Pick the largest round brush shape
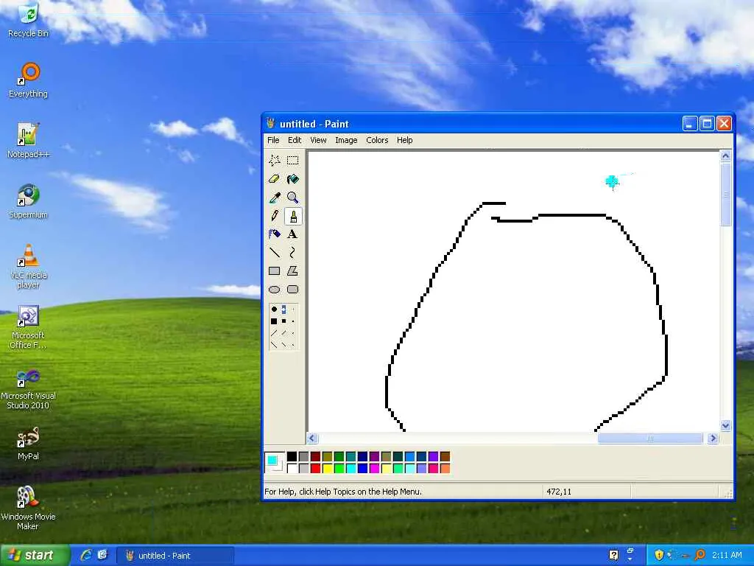The width and height of the screenshot is (754, 566). (274, 310)
